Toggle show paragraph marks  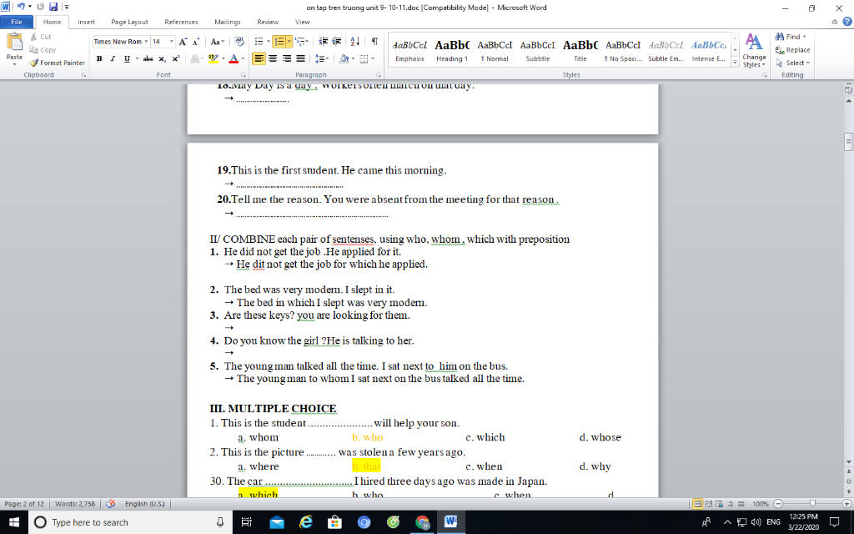374,42
